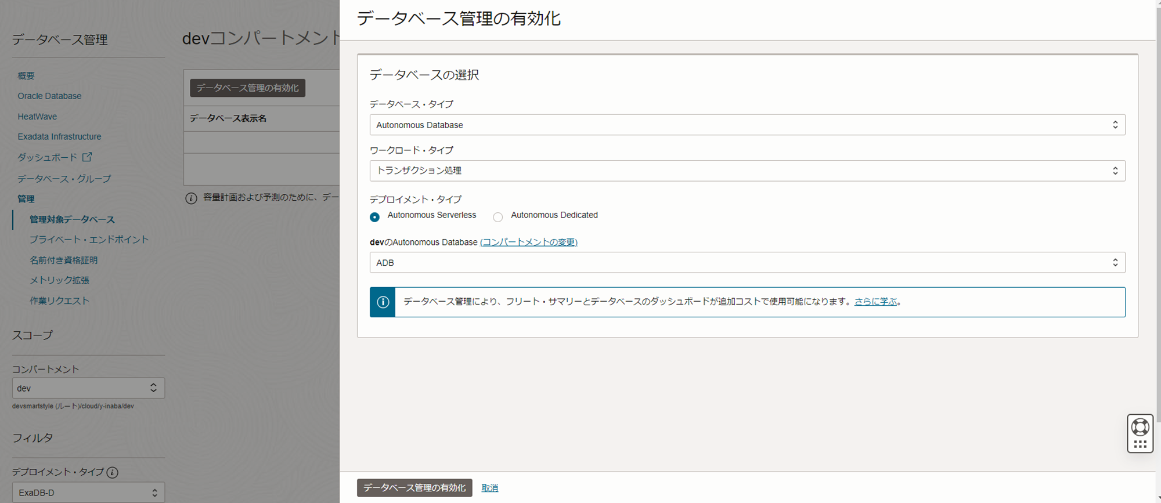This screenshot has height=503, width=1161.
Task: Click the devsmartstyle compartment path text
Action: pos(73,406)
